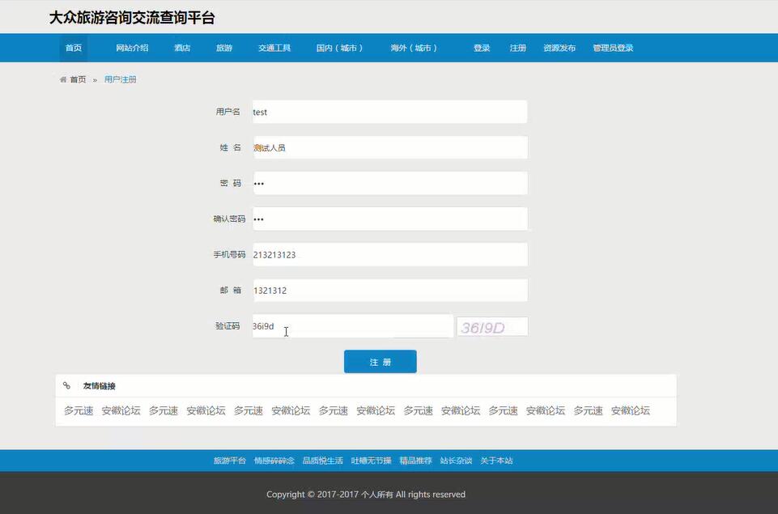778x514 pixels.
Task: Go to 管理员登录
Action: (613, 48)
